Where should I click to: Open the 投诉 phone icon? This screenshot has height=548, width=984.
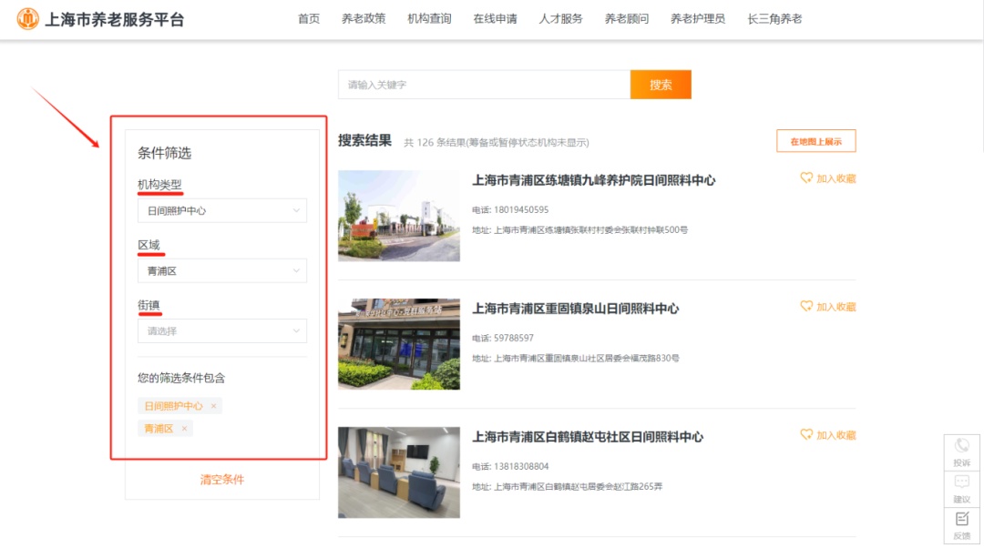[962, 447]
